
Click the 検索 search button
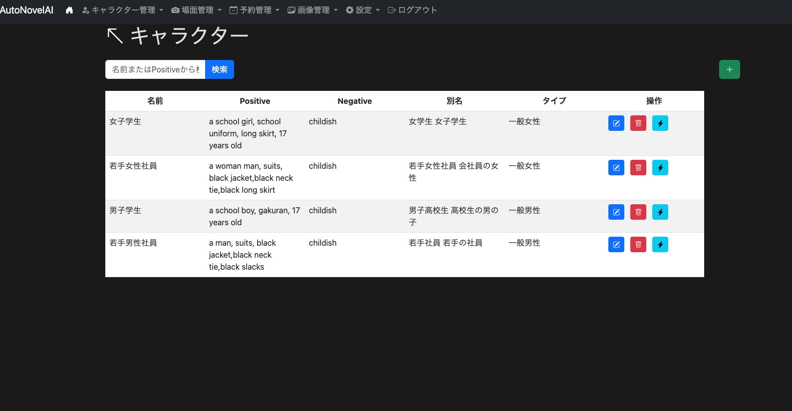click(x=219, y=69)
